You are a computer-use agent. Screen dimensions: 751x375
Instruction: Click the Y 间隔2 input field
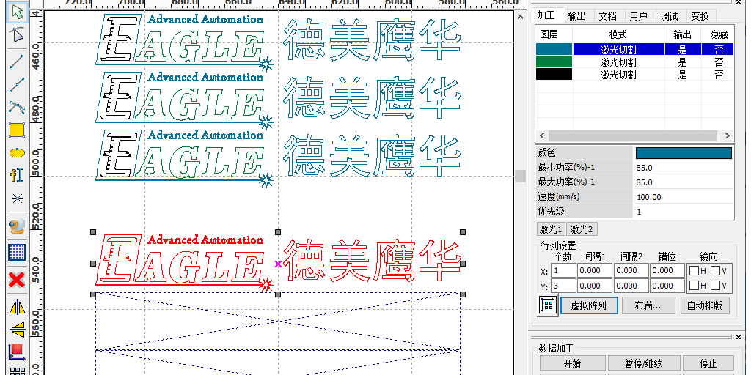click(631, 286)
